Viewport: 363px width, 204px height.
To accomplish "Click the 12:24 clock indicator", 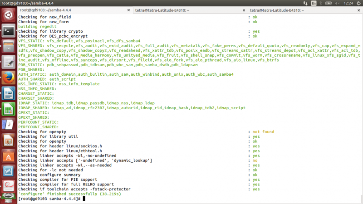I will click(x=348, y=3).
